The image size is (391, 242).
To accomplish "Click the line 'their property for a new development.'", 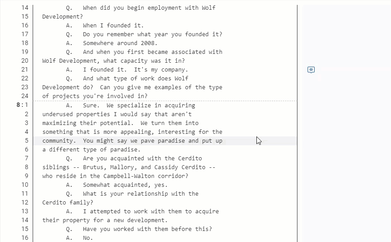I will (105, 220).
